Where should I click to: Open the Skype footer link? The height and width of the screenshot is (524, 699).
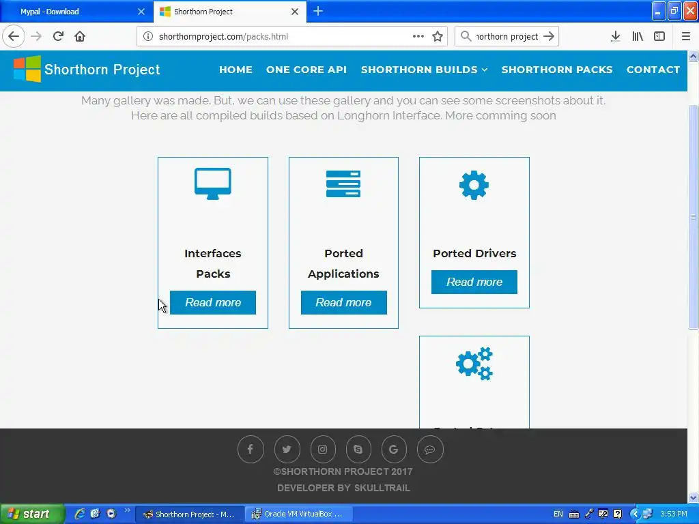pos(358,449)
